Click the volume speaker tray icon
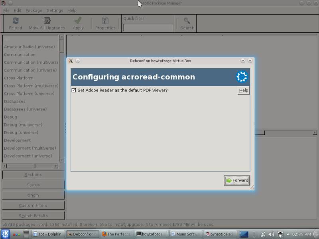 [271, 235]
